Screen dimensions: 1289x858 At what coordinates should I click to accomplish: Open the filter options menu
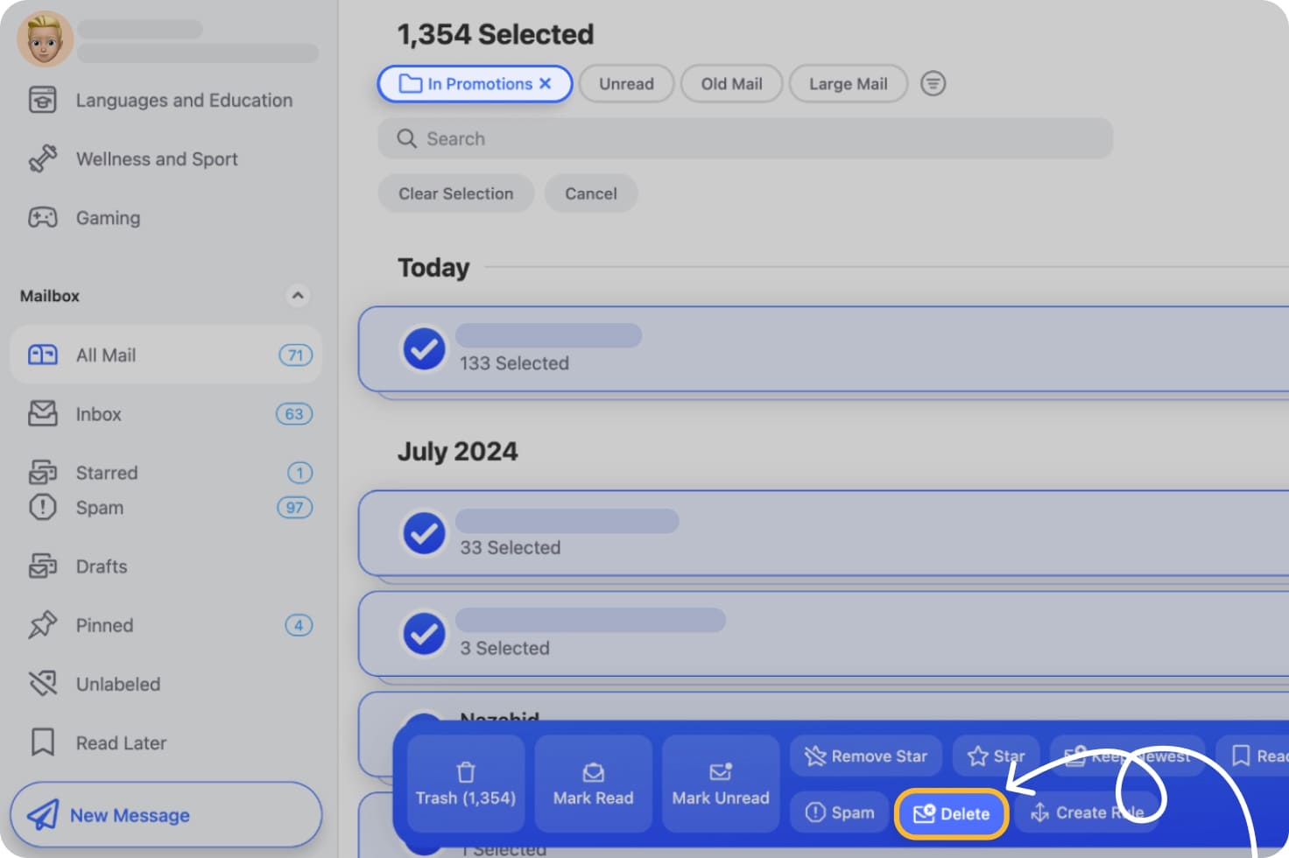933,83
